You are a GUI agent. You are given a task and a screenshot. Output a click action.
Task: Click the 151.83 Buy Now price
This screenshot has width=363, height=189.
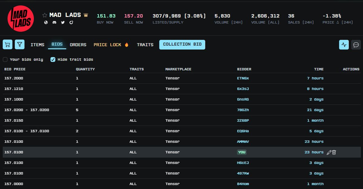[106, 16]
